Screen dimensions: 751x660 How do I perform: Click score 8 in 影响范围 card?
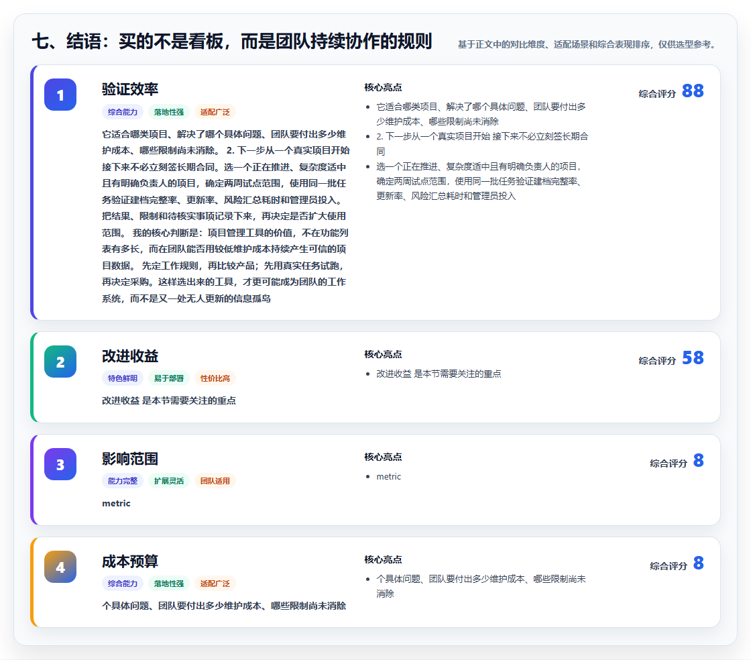(x=698, y=460)
